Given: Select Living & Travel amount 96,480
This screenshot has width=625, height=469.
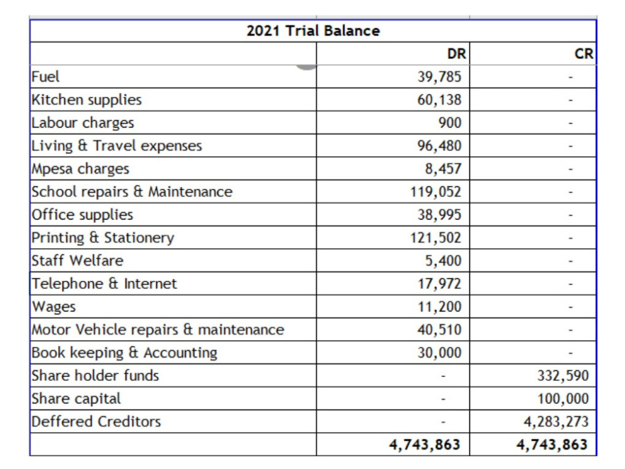Looking at the screenshot, I should 439,146.
